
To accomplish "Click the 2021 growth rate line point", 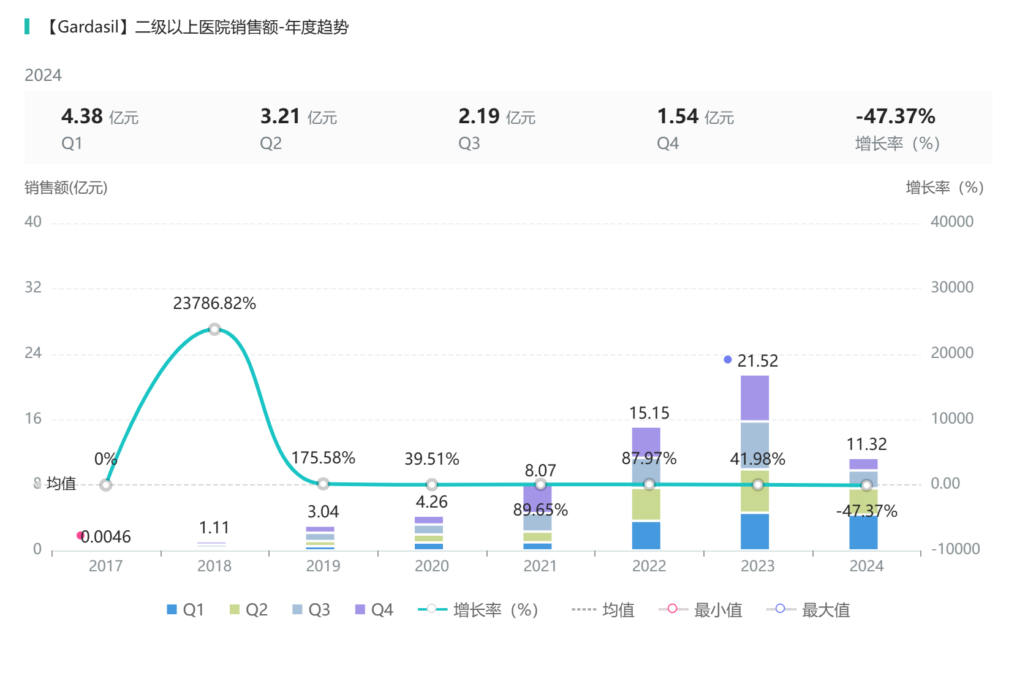I will (540, 484).
